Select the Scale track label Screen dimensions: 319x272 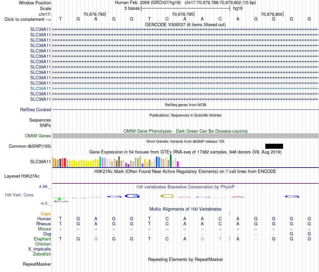click(45, 8)
